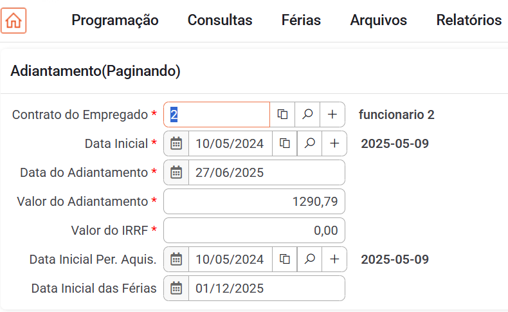Click the Valor do IRRF field
The image size is (508, 312).
tap(254, 230)
